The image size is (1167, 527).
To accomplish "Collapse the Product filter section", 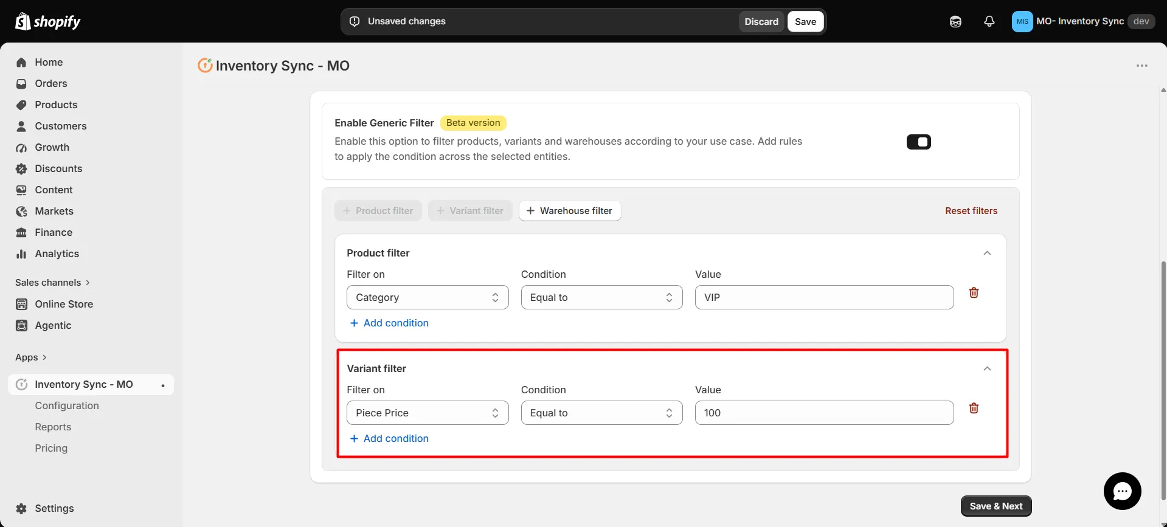I will pyautogui.click(x=987, y=253).
